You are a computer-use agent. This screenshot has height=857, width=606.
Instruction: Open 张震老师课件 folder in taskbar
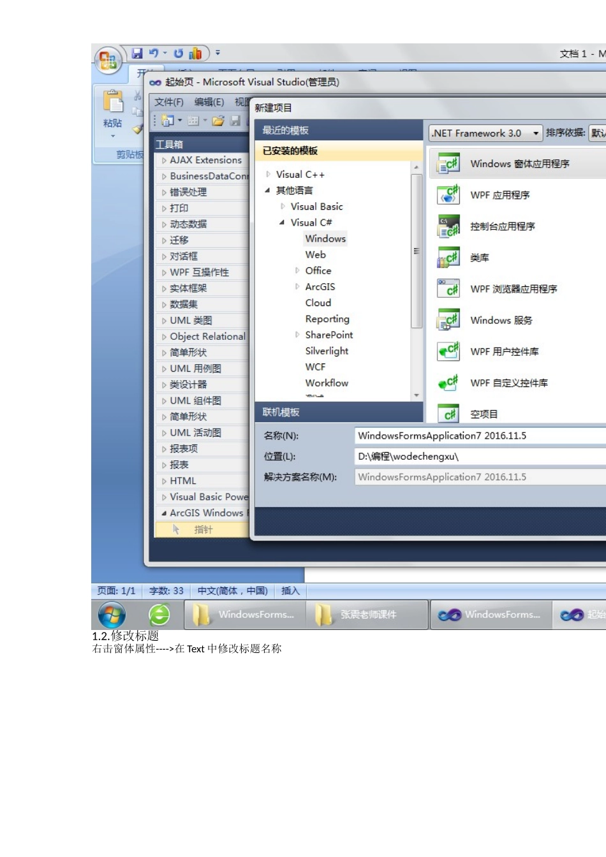click(x=367, y=615)
